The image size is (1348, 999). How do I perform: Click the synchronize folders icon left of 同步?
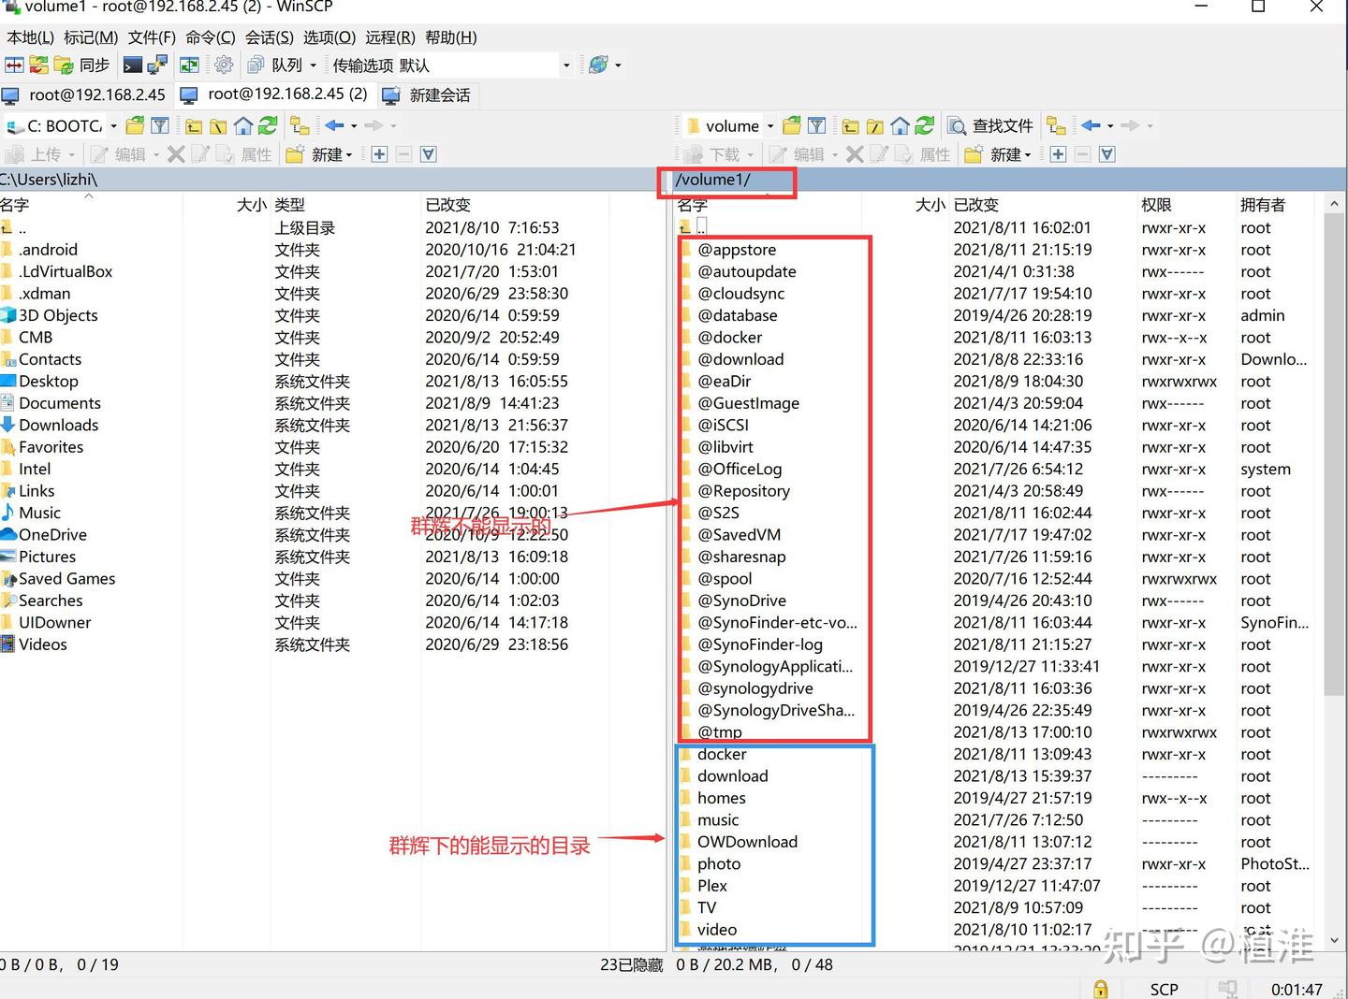(38, 65)
